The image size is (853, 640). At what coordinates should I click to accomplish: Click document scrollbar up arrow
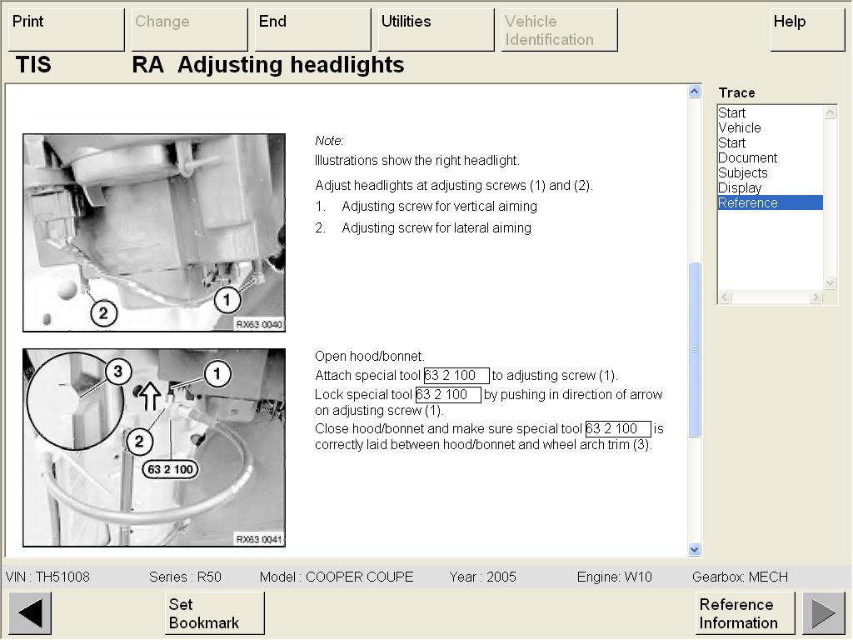pos(694,92)
